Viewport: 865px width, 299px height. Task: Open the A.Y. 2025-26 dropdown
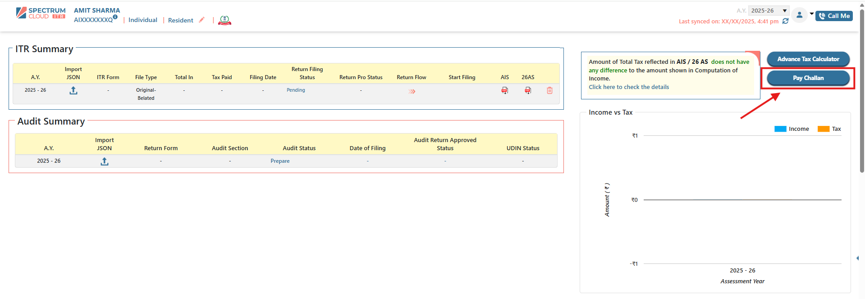(x=768, y=11)
